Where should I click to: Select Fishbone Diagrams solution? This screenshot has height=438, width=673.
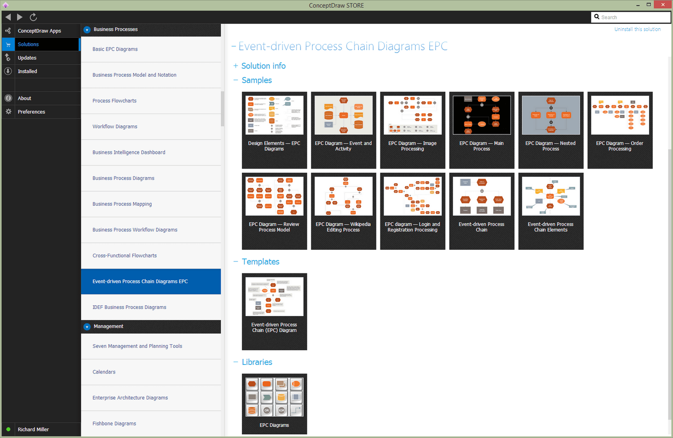coord(151,424)
